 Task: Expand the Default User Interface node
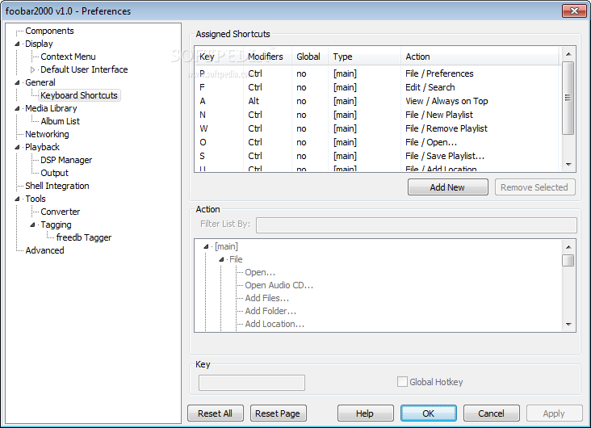32,69
